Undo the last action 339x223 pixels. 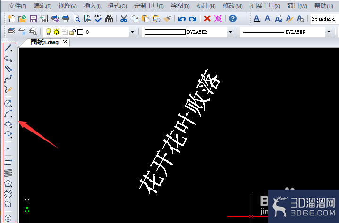click(182, 19)
